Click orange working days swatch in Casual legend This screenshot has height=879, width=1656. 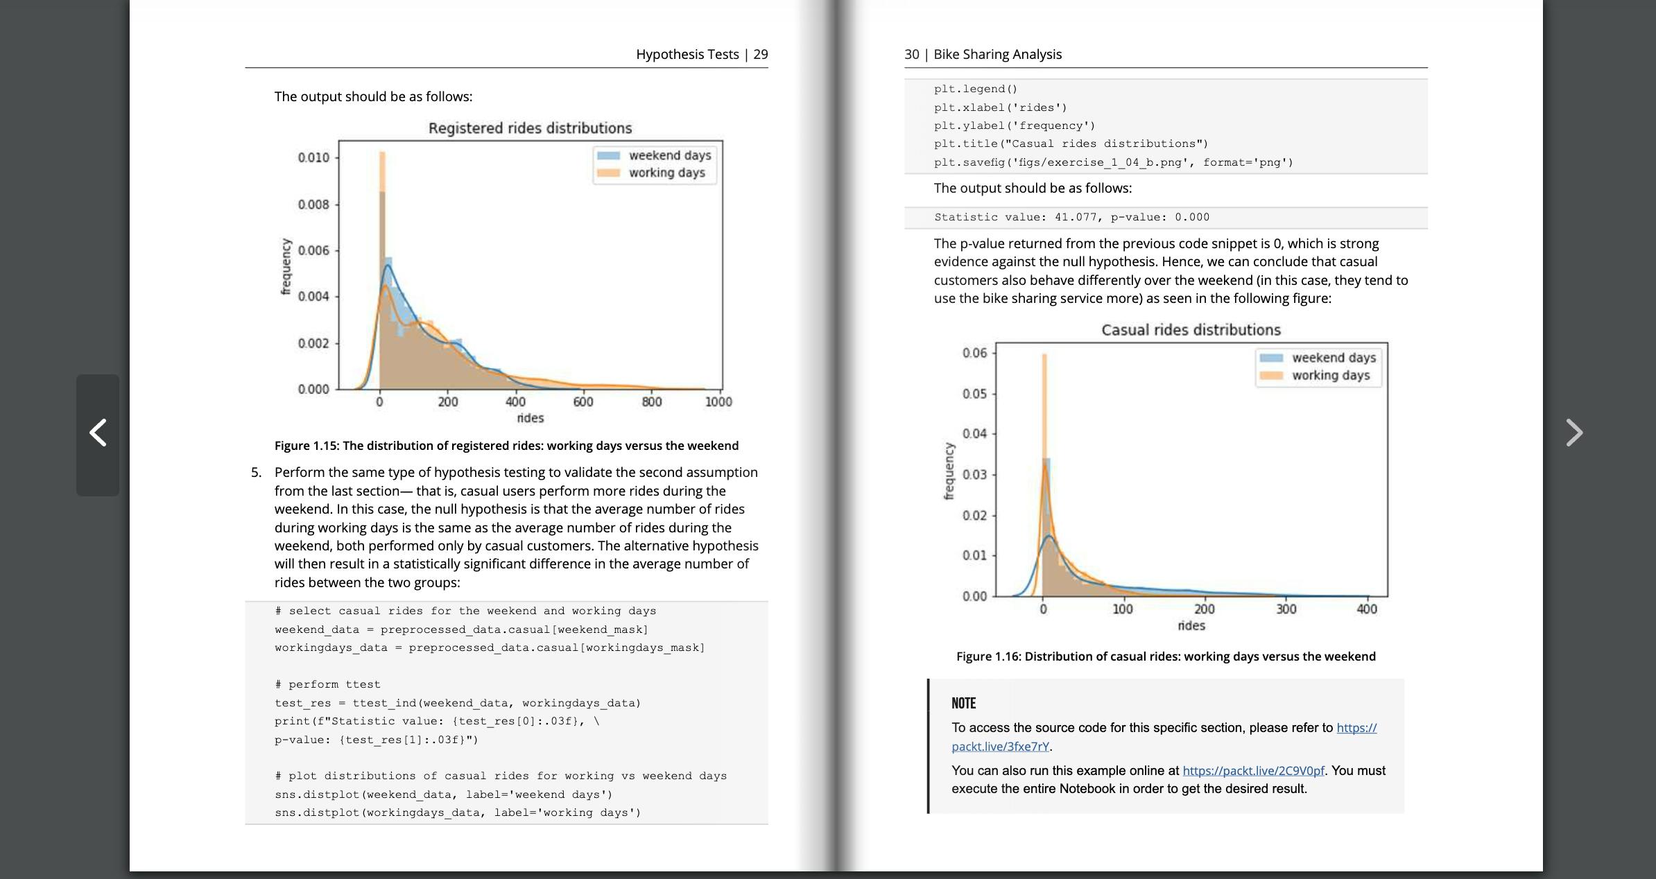1270,376
